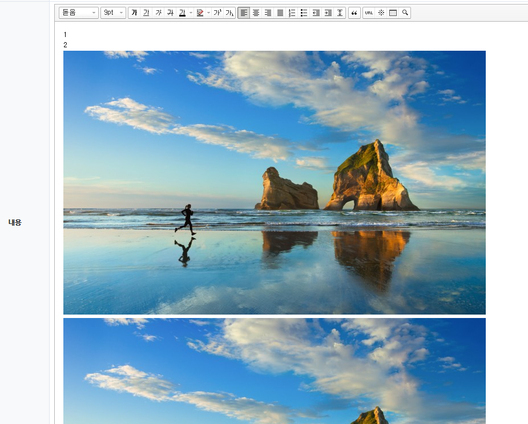Insert a special character symbol
Screen dimensions: 528x424
point(381,13)
